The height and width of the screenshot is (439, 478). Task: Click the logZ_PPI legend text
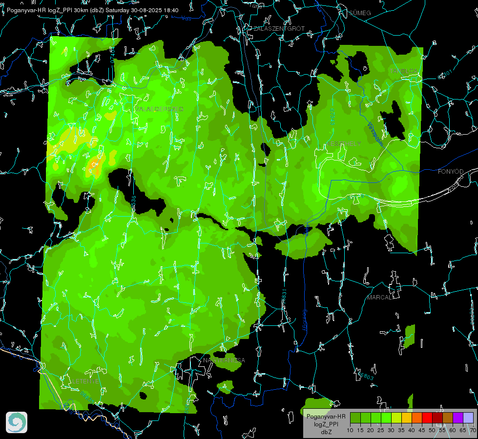click(326, 424)
